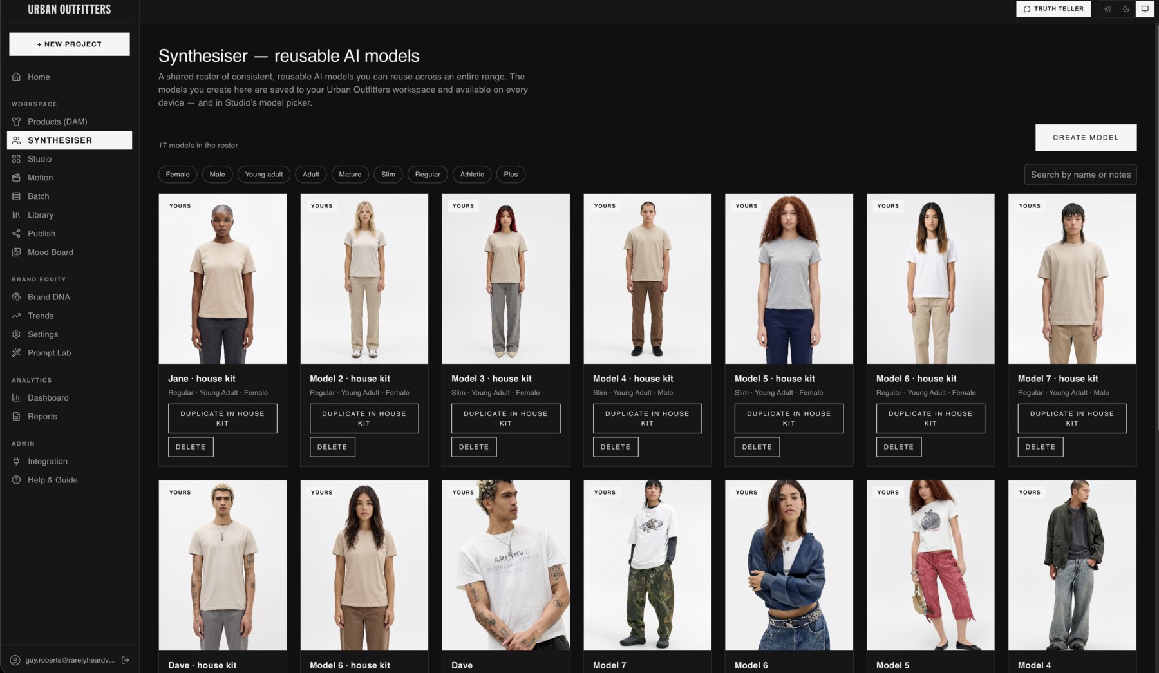The height and width of the screenshot is (673, 1159).
Task: Switch to dark theme moon icon
Action: [1126, 9]
